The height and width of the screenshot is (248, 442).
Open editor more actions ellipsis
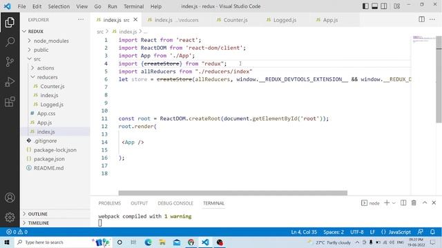click(432, 19)
